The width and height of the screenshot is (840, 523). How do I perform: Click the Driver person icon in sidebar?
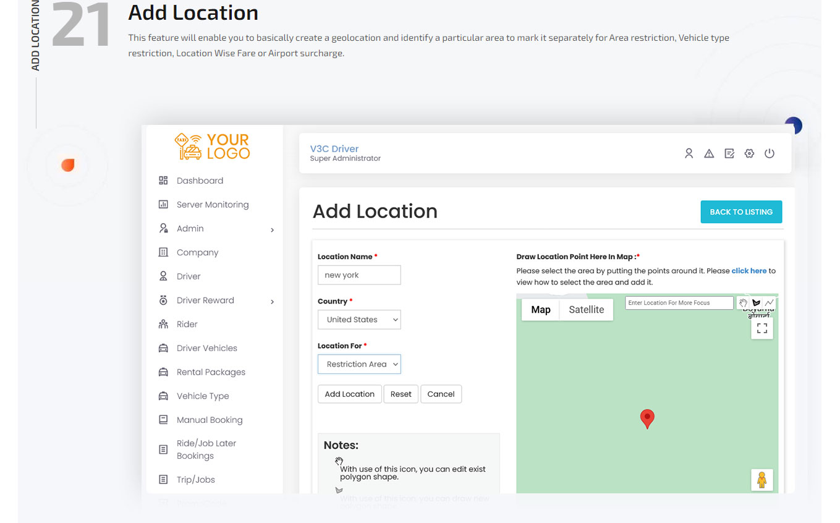(x=163, y=276)
